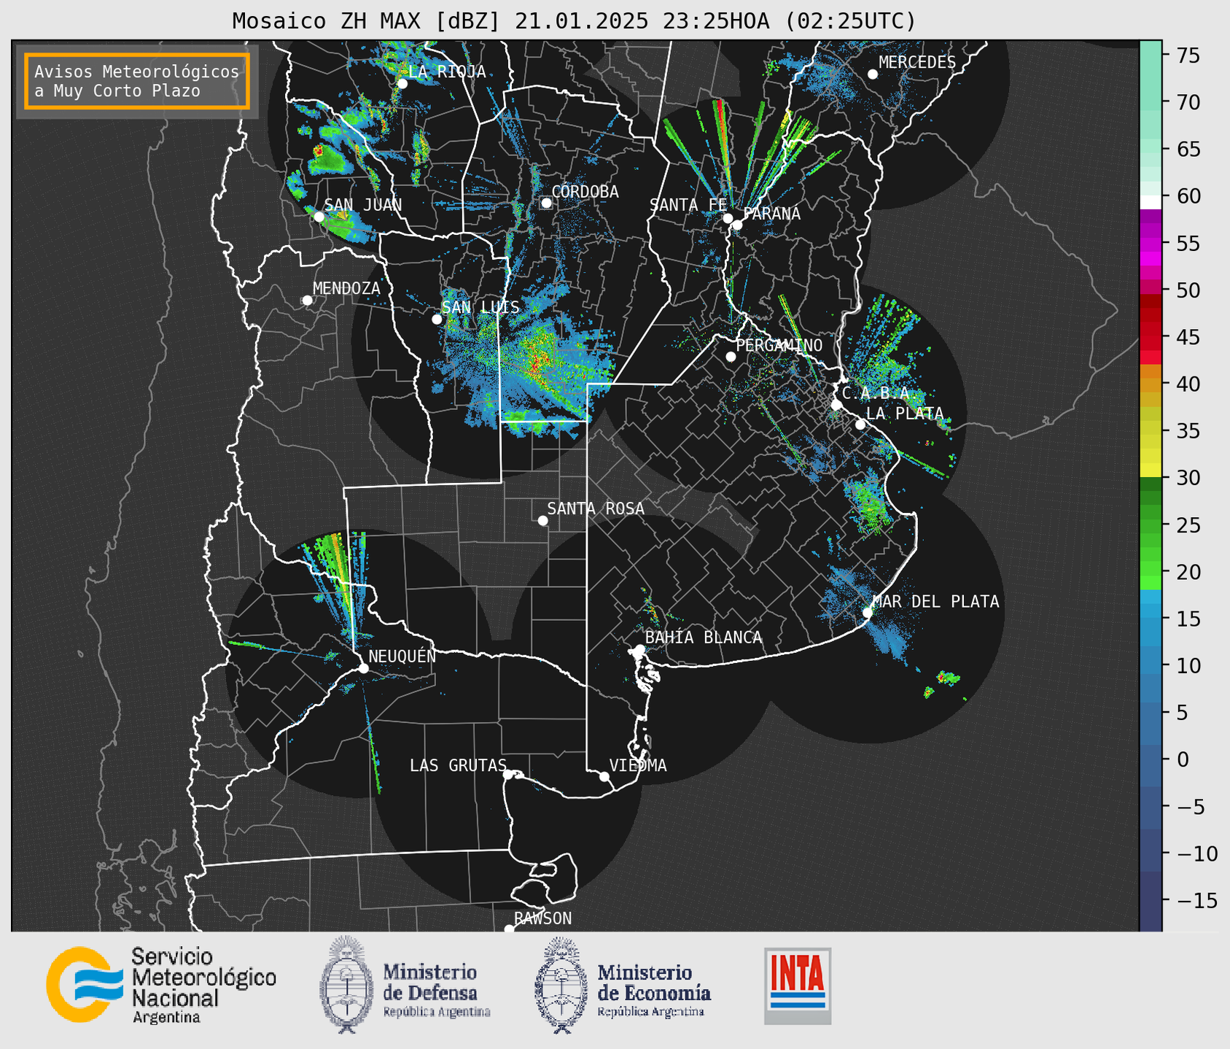
Task: Select the NEUQUÉN city marker
Action: (363, 668)
